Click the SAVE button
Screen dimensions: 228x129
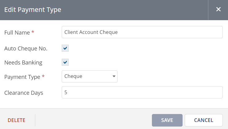click(x=167, y=120)
